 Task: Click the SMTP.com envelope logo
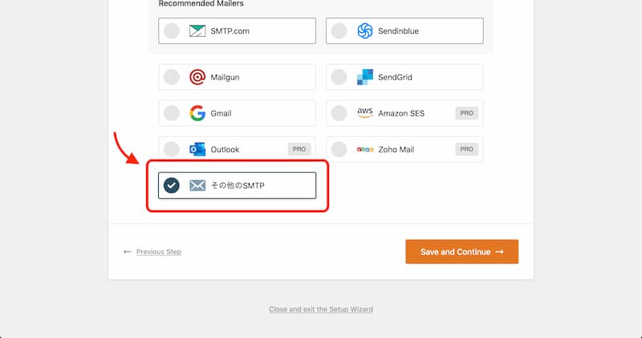click(197, 31)
